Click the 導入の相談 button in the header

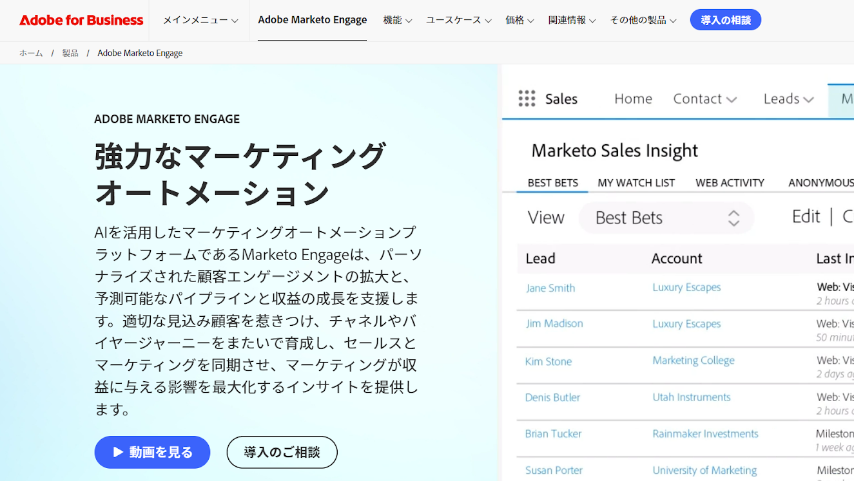(725, 19)
